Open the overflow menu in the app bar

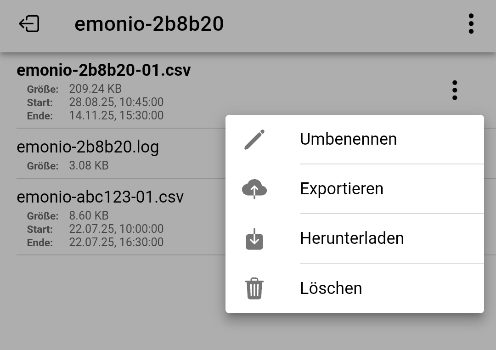click(x=471, y=24)
